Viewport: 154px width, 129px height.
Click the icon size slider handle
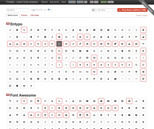(x=33, y=10)
